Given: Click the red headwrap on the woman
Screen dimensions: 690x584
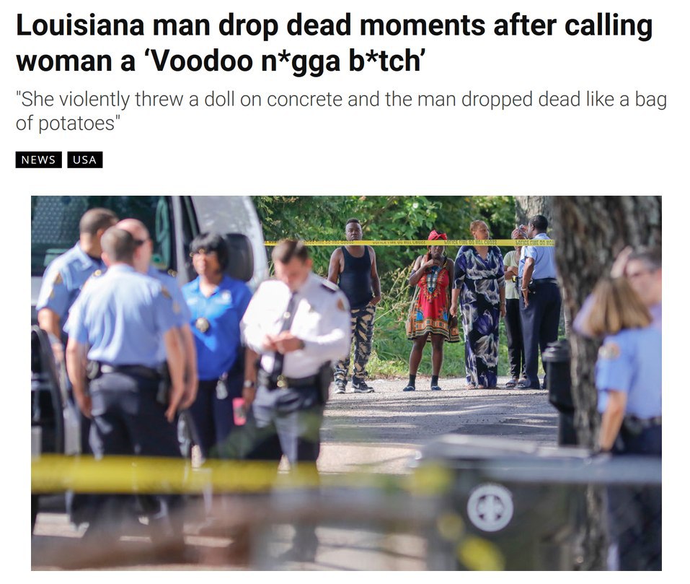Looking at the screenshot, I should 437,235.
